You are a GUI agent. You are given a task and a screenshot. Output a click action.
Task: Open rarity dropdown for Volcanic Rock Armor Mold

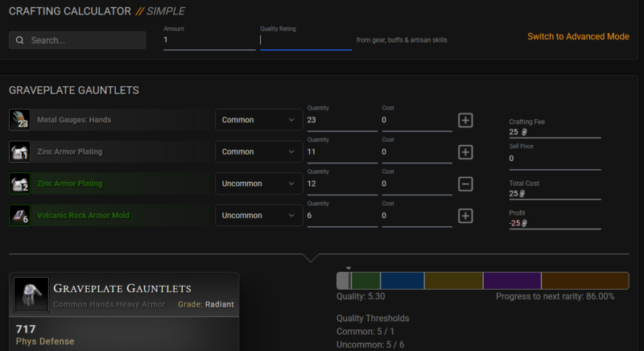tap(258, 216)
